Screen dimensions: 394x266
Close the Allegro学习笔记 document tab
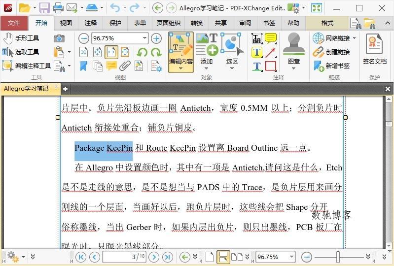56,87
